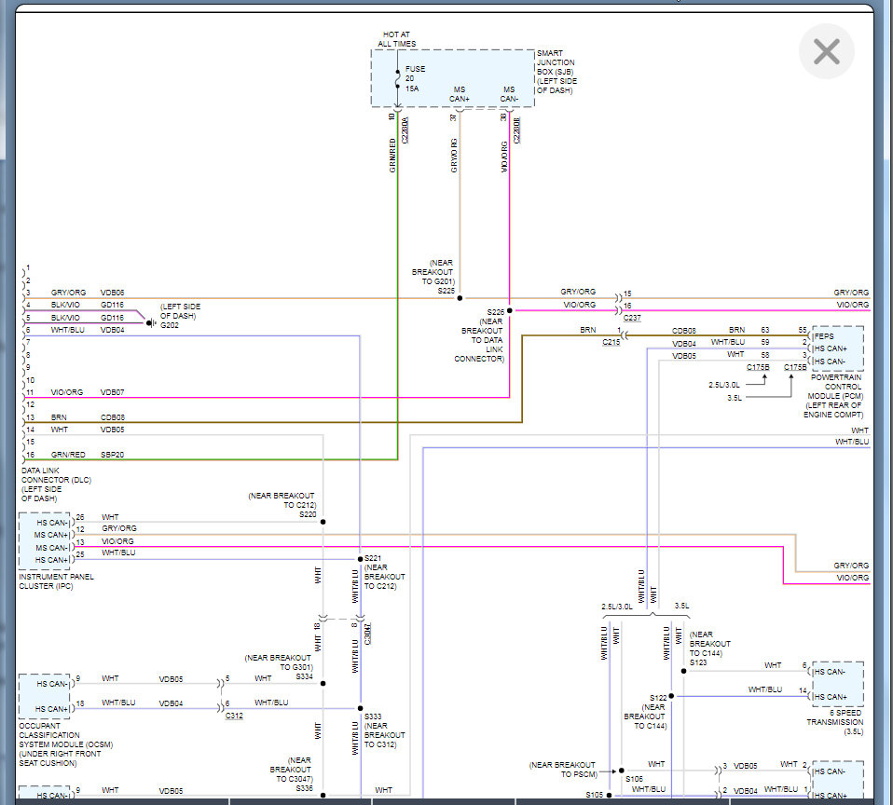Click the 'POWERTRAIN CONTROL MODULE (PCM)' label
Screen dimensions: 893x805
[x=835, y=387]
